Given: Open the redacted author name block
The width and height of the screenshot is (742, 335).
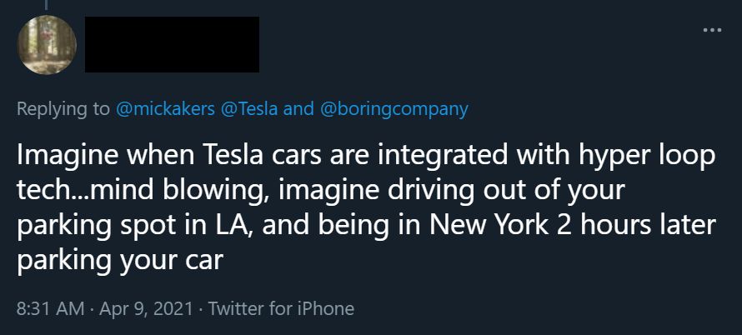Looking at the screenshot, I should coord(173,44).
